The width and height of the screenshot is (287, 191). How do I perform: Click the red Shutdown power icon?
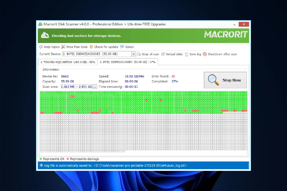pyautogui.click(x=205, y=54)
